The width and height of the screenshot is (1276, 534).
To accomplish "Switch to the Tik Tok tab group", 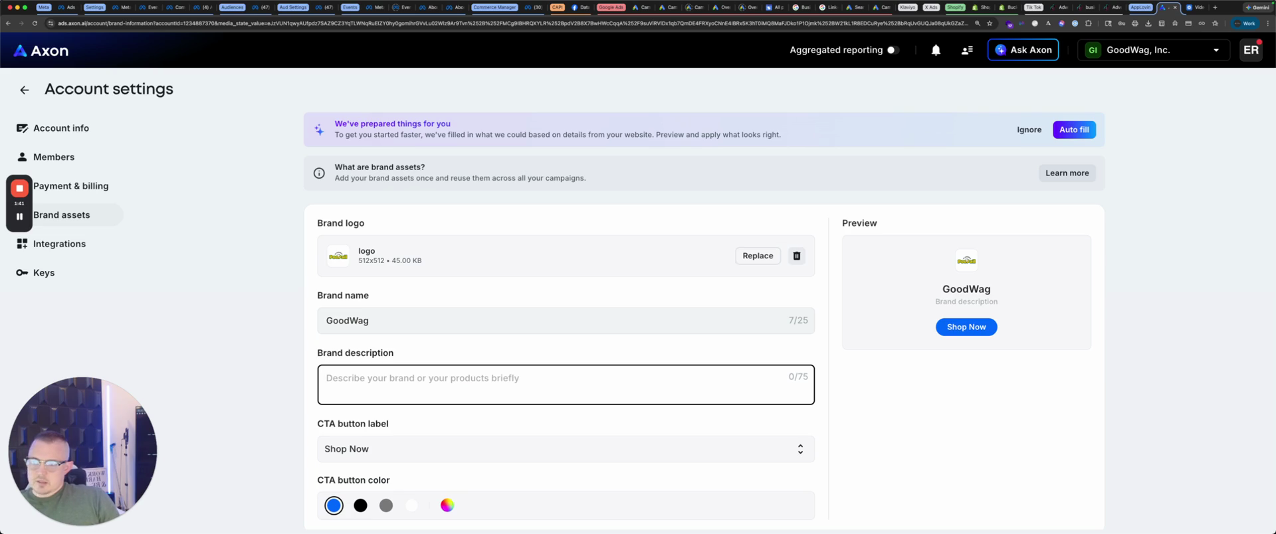I will tap(1034, 7).
